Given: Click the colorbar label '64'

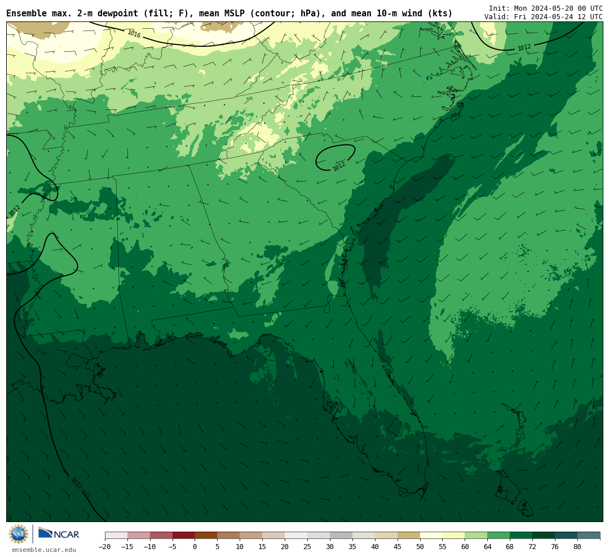Looking at the screenshot, I should [x=487, y=547].
